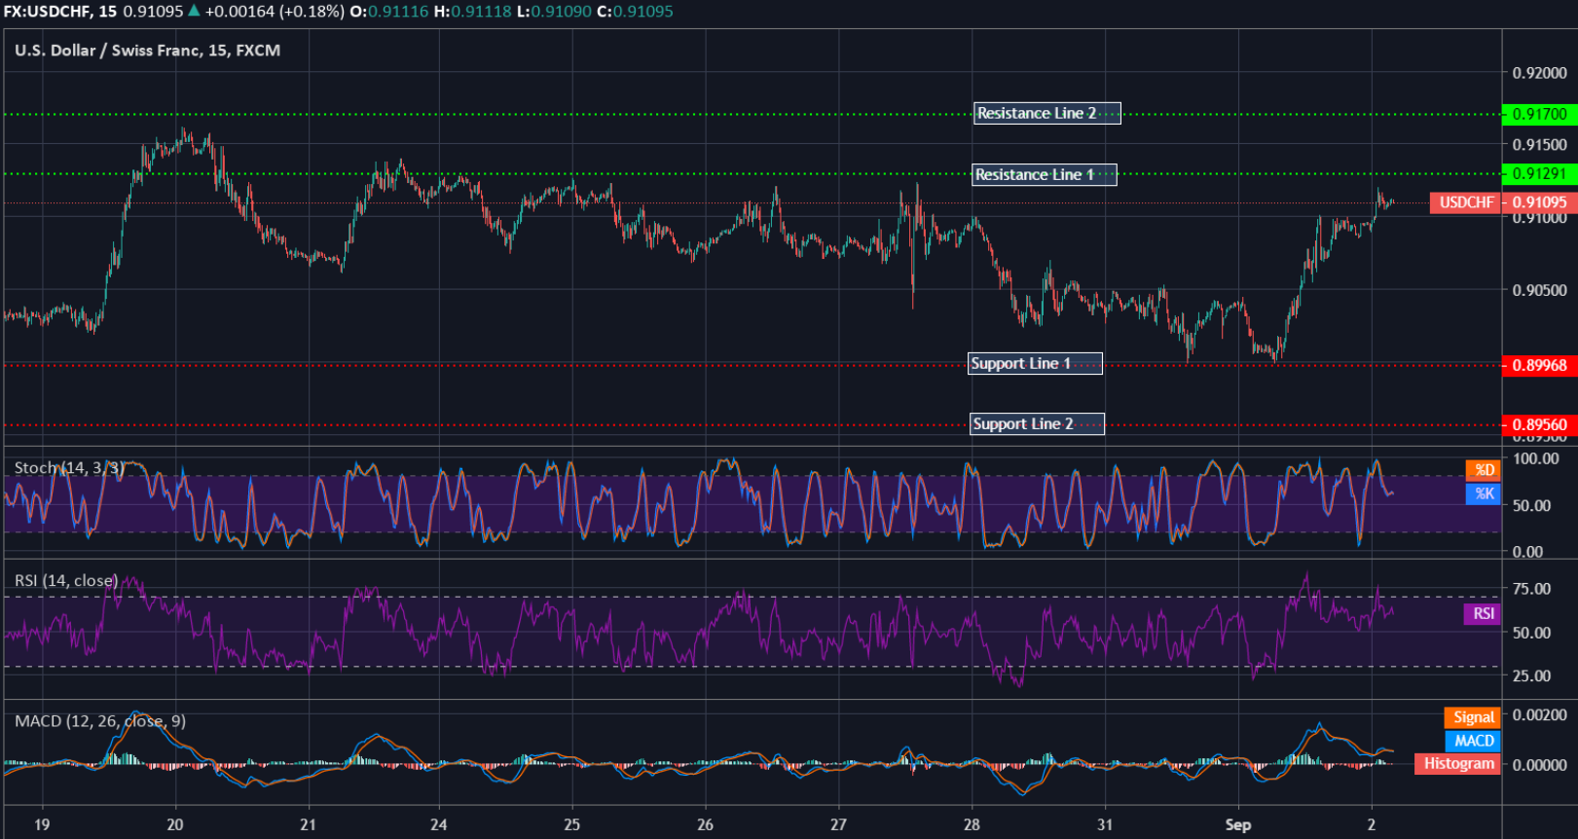This screenshot has height=839, width=1578.
Task: Select the 0.91700 green price tag
Action: pyautogui.click(x=1539, y=115)
